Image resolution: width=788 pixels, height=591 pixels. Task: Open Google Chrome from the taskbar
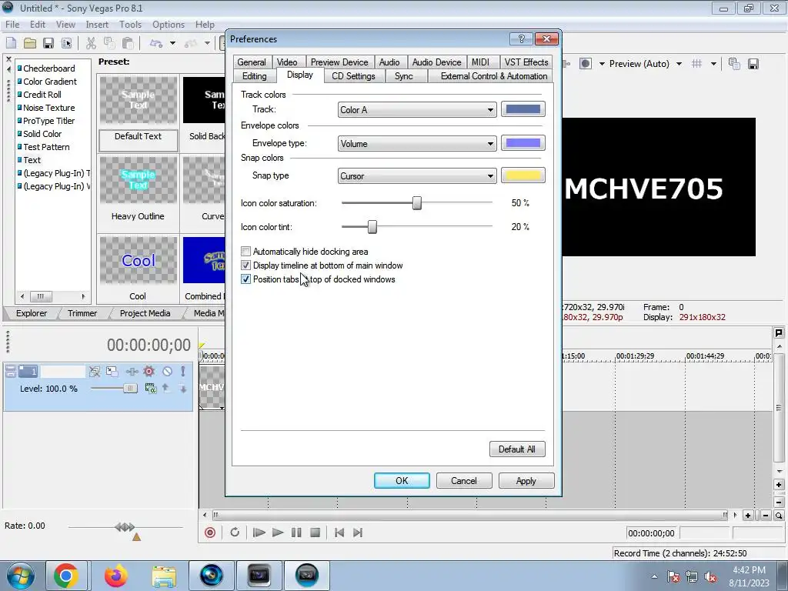66,576
